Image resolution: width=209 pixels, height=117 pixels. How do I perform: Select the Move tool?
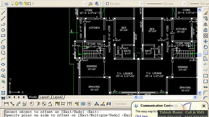coord(206,41)
